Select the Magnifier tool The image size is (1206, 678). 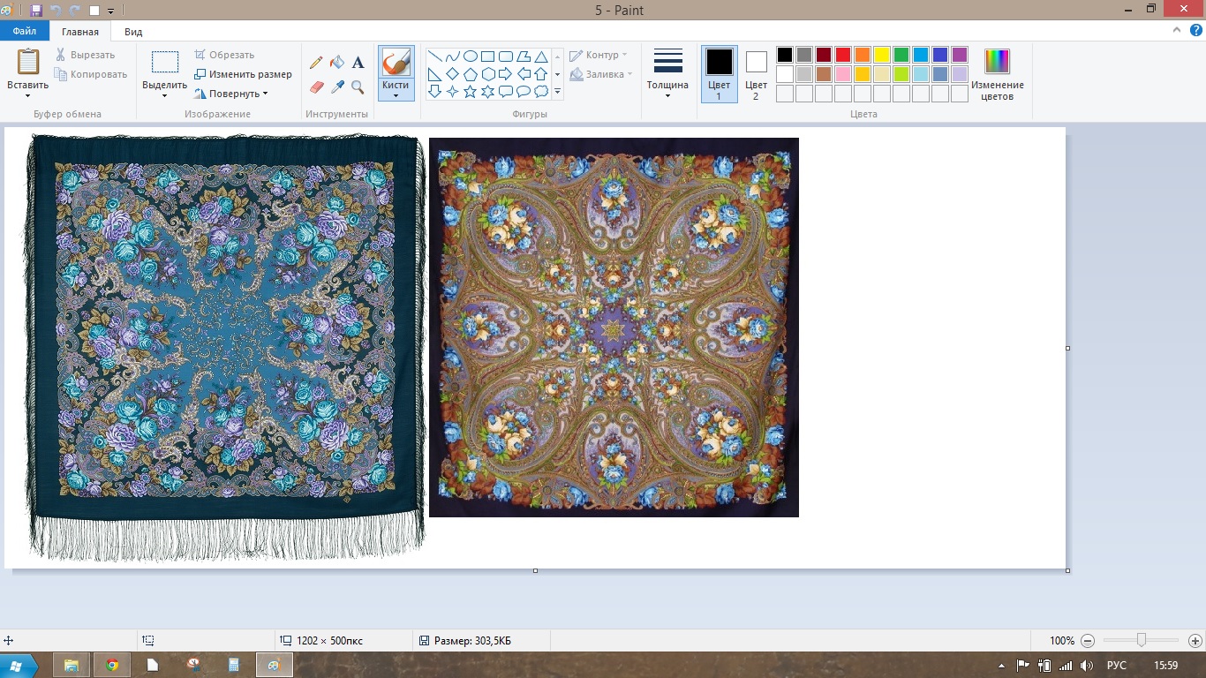pyautogui.click(x=358, y=87)
